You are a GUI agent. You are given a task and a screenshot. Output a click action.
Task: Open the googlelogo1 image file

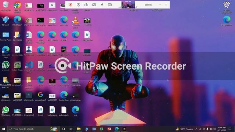[x=40, y=96]
